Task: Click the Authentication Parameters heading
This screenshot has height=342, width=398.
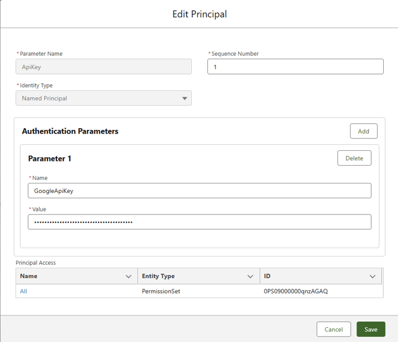Action: click(70, 131)
